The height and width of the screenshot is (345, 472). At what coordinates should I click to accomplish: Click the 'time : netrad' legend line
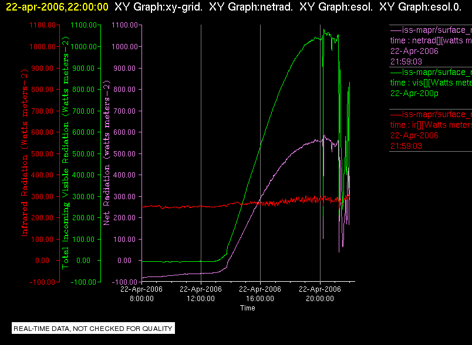(x=431, y=40)
